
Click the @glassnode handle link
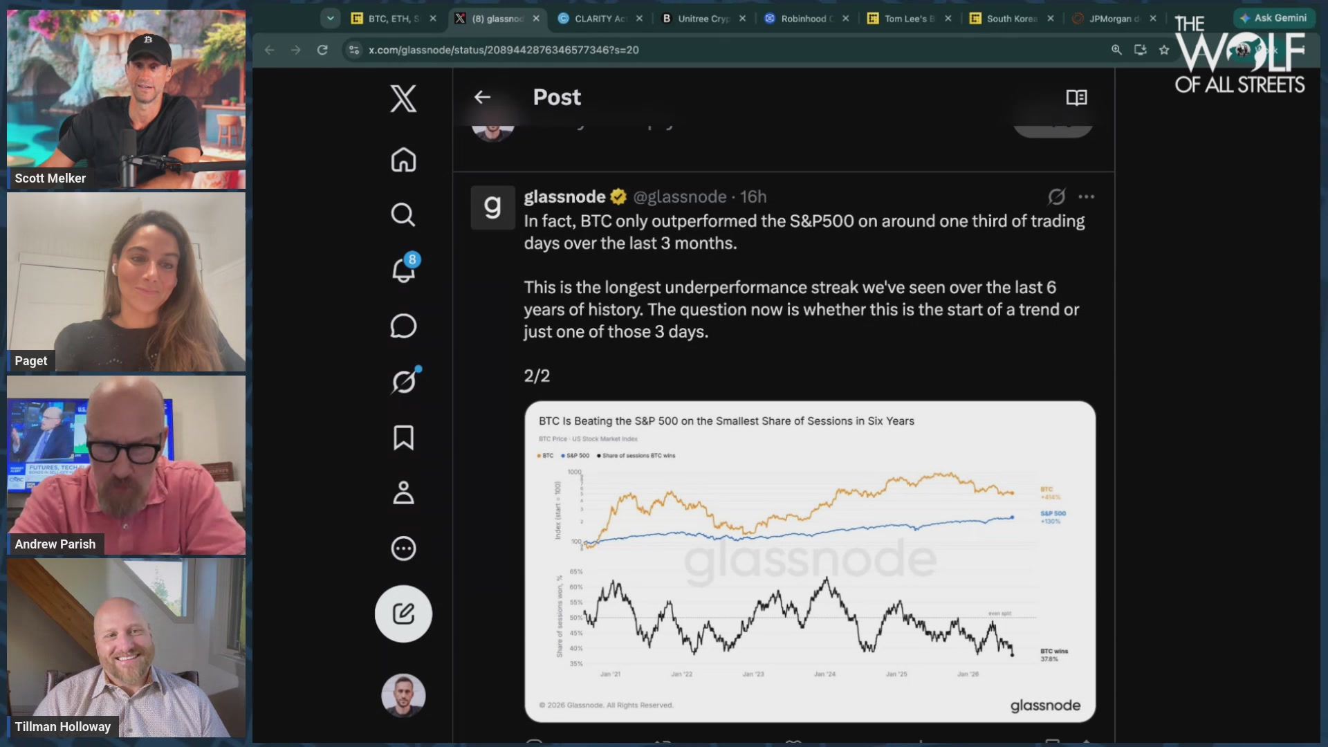pyautogui.click(x=679, y=197)
